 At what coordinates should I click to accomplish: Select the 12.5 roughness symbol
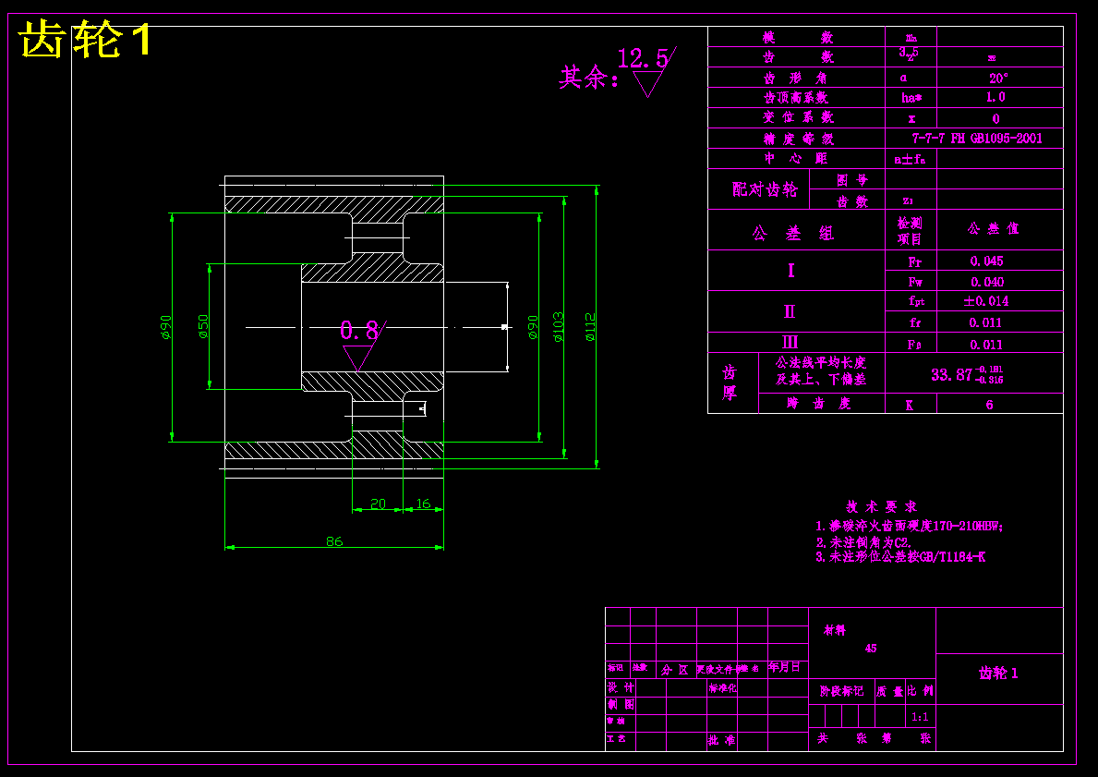(646, 71)
